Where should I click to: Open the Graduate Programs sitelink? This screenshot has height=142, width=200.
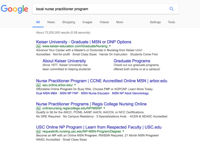tap(132, 61)
